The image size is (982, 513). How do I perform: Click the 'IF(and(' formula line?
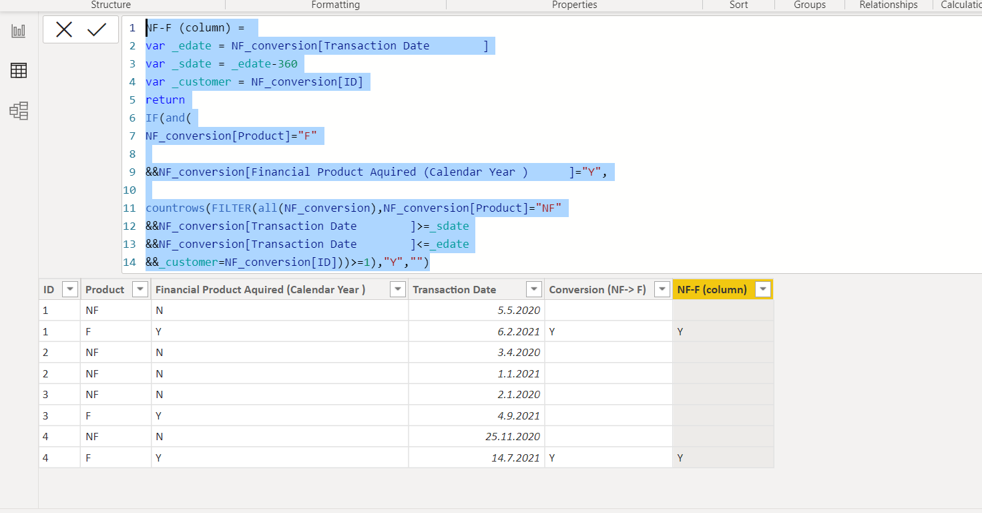click(x=169, y=118)
